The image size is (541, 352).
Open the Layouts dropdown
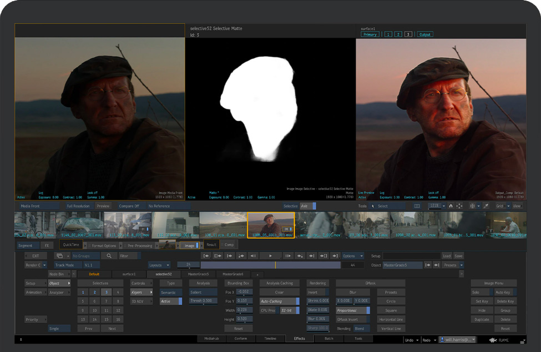tap(159, 265)
